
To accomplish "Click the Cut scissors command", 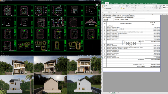I will click(106, 5).
